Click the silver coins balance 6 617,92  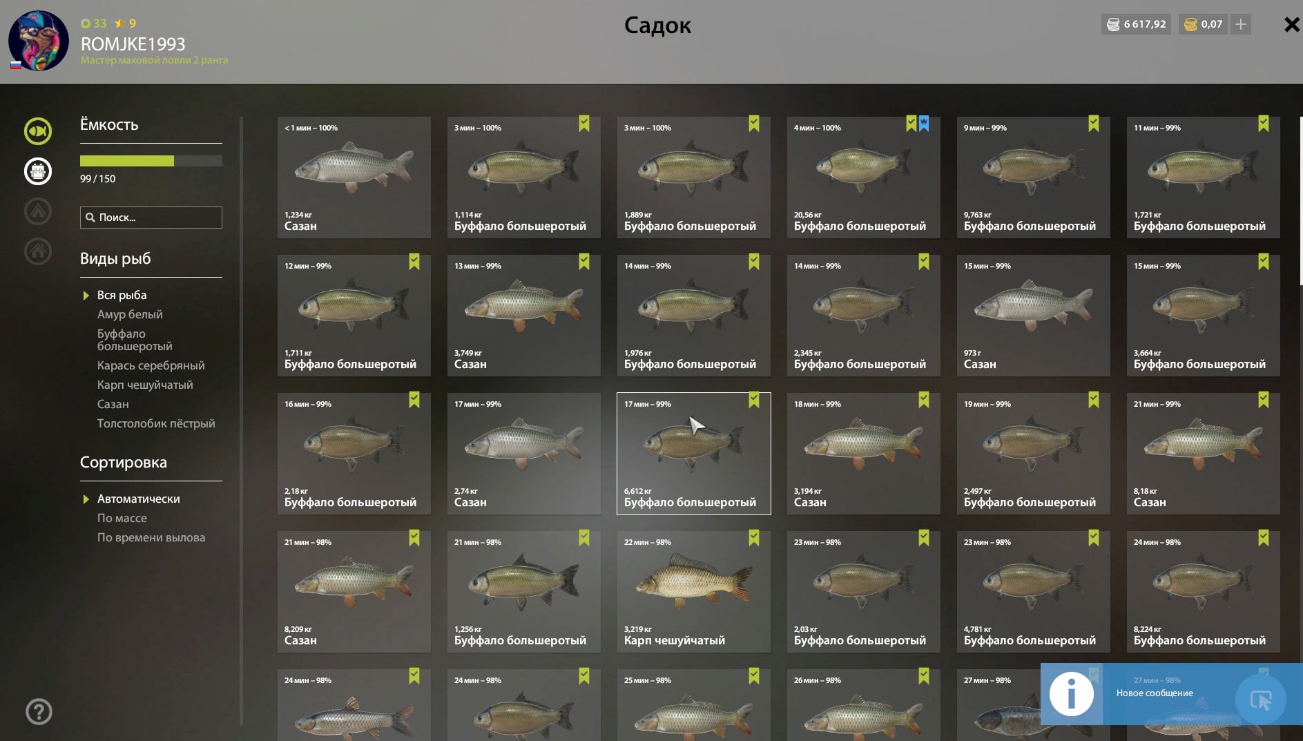(x=1136, y=24)
